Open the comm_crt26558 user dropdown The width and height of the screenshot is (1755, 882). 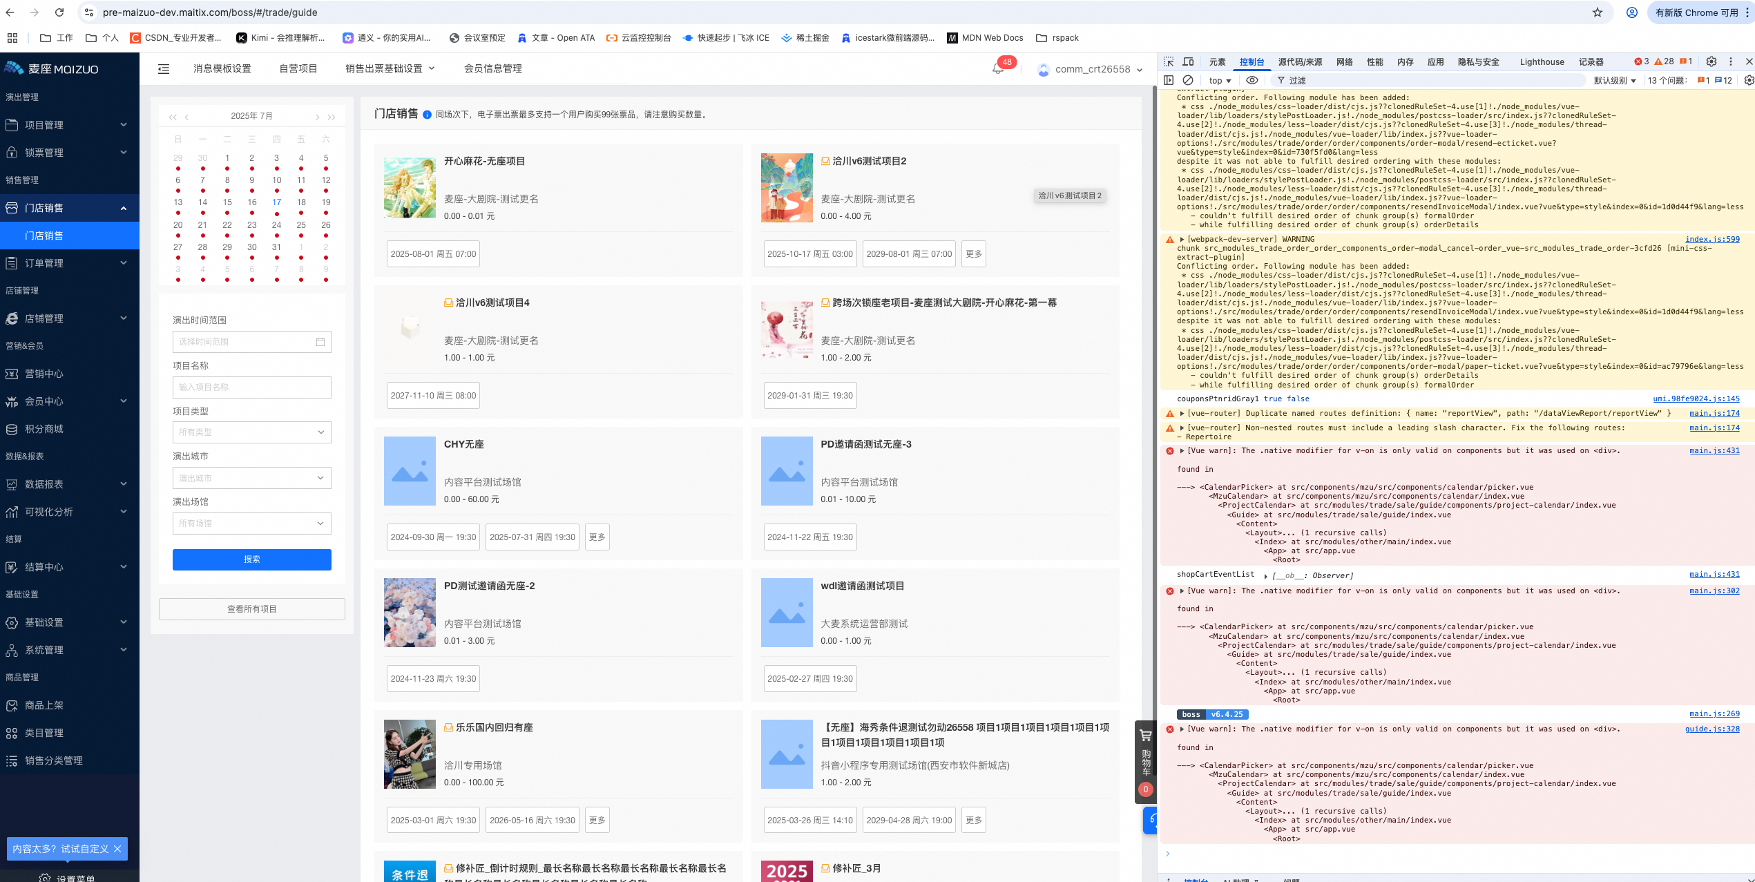pos(1090,69)
